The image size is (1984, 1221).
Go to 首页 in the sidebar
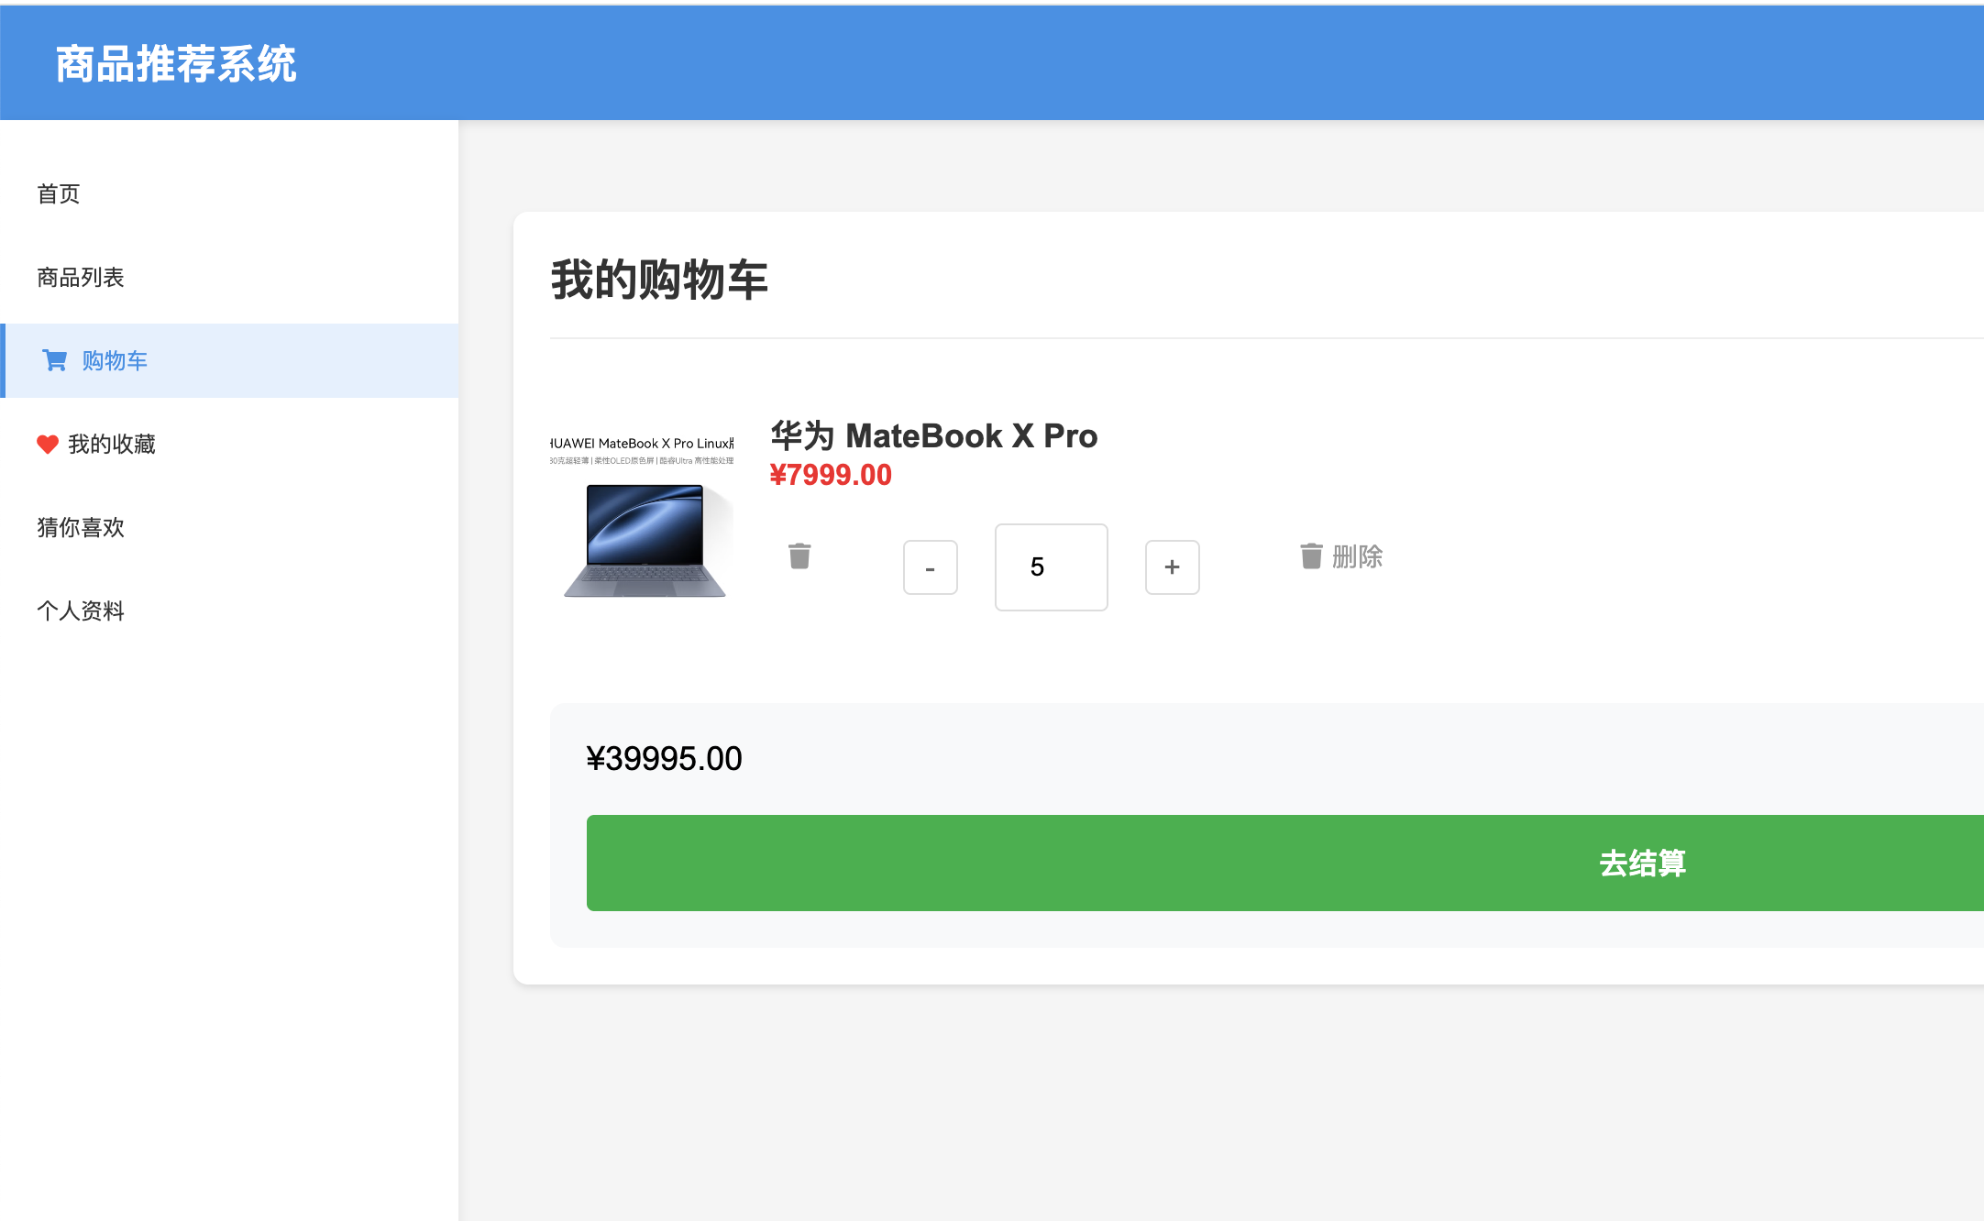pos(59,194)
